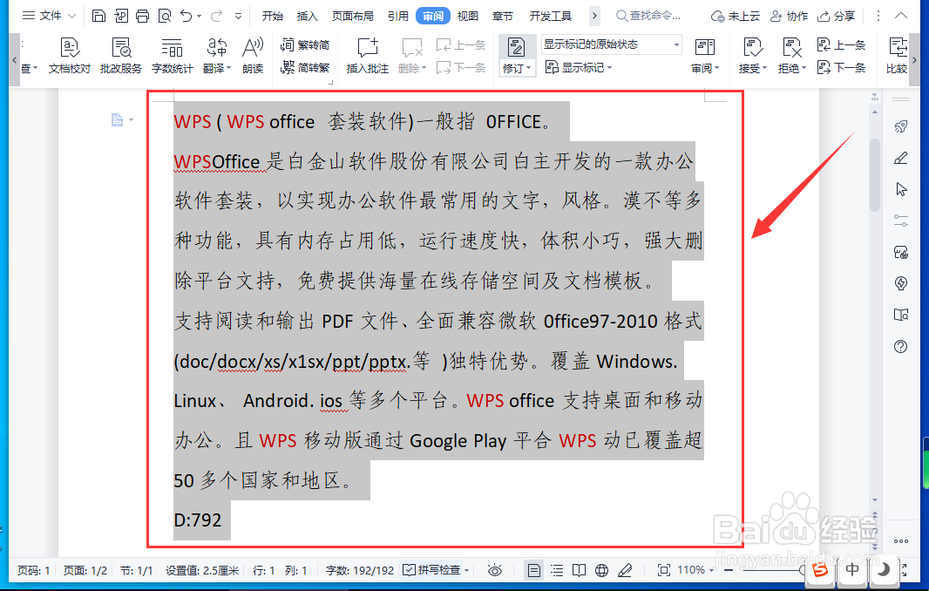Click the Undo arrow icon
This screenshot has width=929, height=591.
click(x=186, y=16)
